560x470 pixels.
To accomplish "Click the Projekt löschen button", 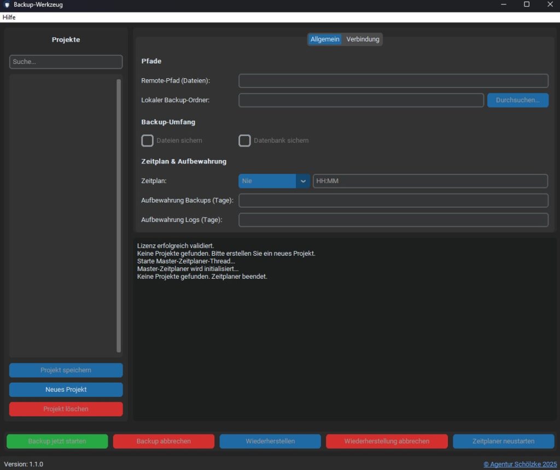I will tap(66, 409).
